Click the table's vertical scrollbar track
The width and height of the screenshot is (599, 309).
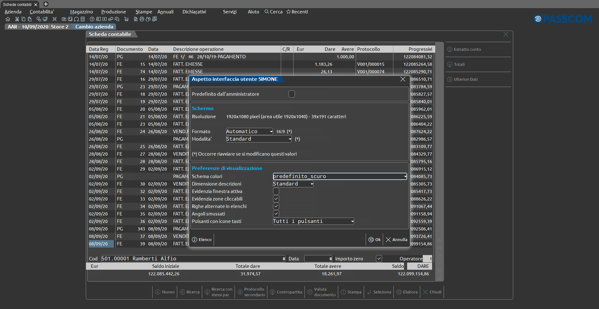(439, 140)
